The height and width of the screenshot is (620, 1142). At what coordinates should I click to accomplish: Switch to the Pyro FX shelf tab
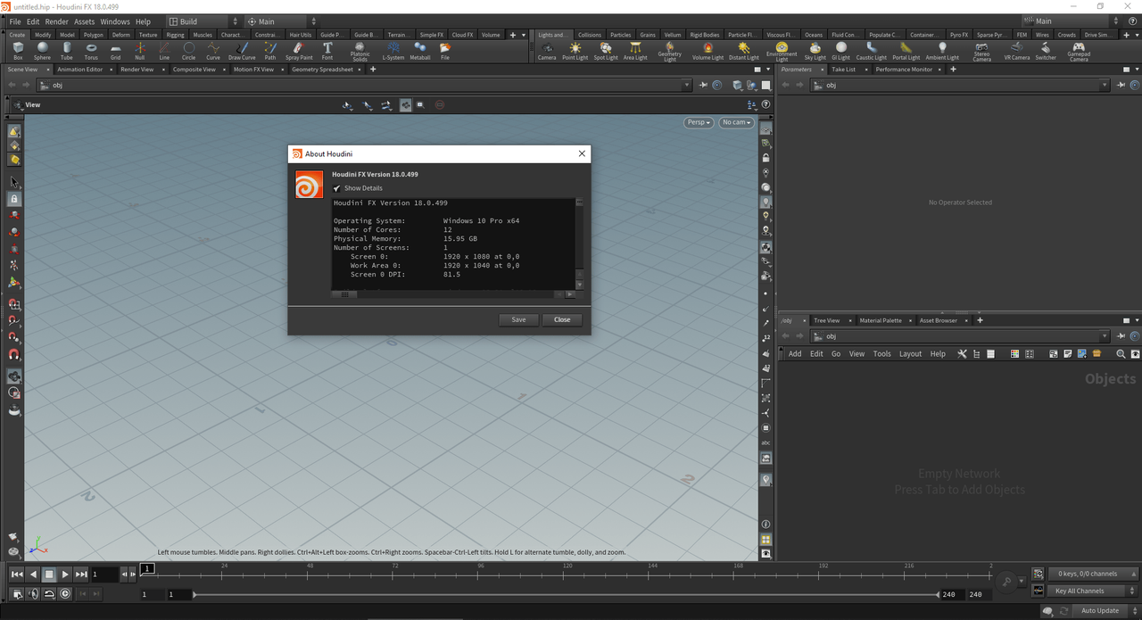[x=958, y=35]
